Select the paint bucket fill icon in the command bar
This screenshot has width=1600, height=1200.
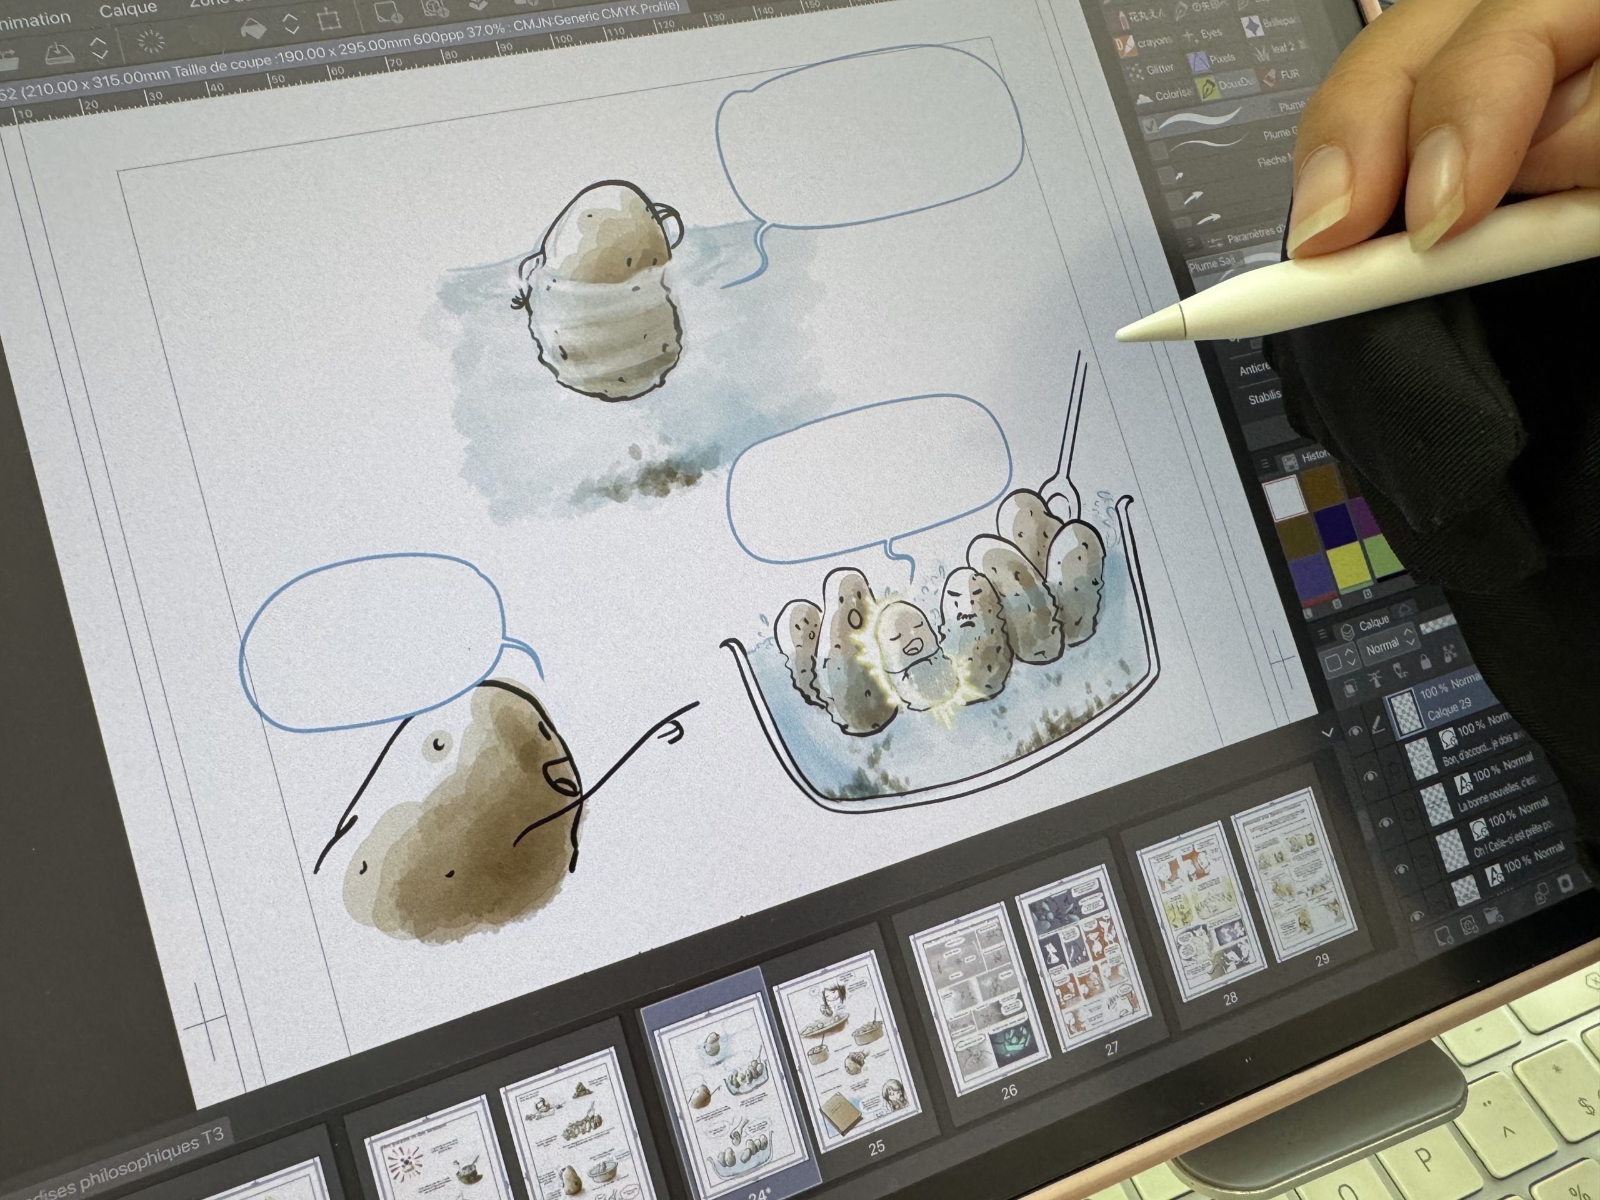252,29
